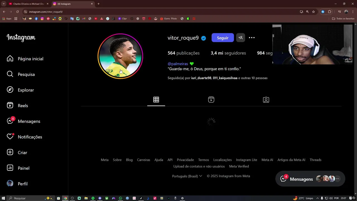Open WhatsApp from the taskbar
This screenshot has width=357, height=201.
tap(120, 198)
